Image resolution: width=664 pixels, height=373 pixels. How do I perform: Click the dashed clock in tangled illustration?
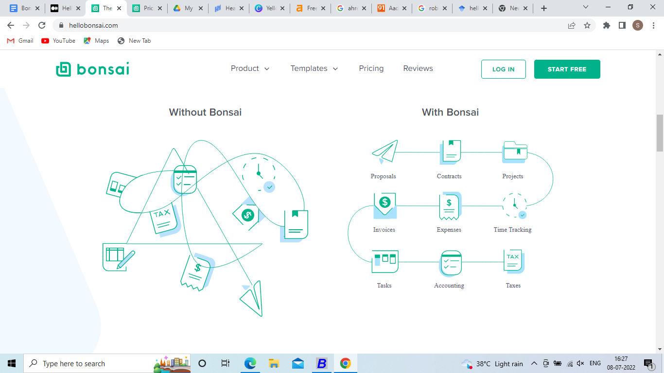[259, 173]
